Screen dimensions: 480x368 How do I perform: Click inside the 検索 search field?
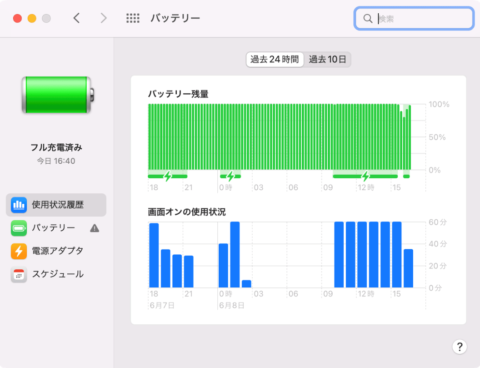point(414,19)
